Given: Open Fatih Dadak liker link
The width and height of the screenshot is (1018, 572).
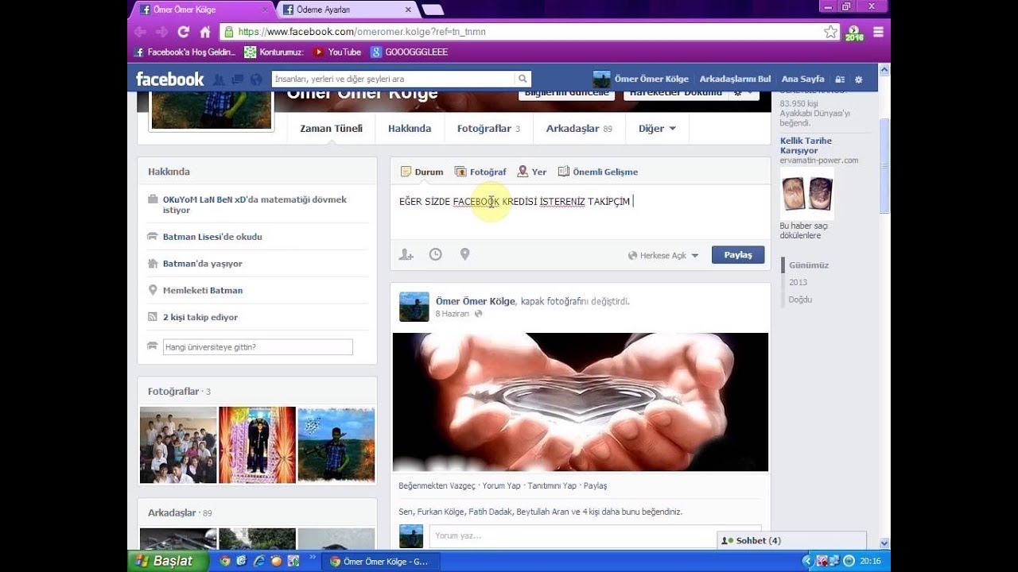Looking at the screenshot, I should (x=490, y=512).
